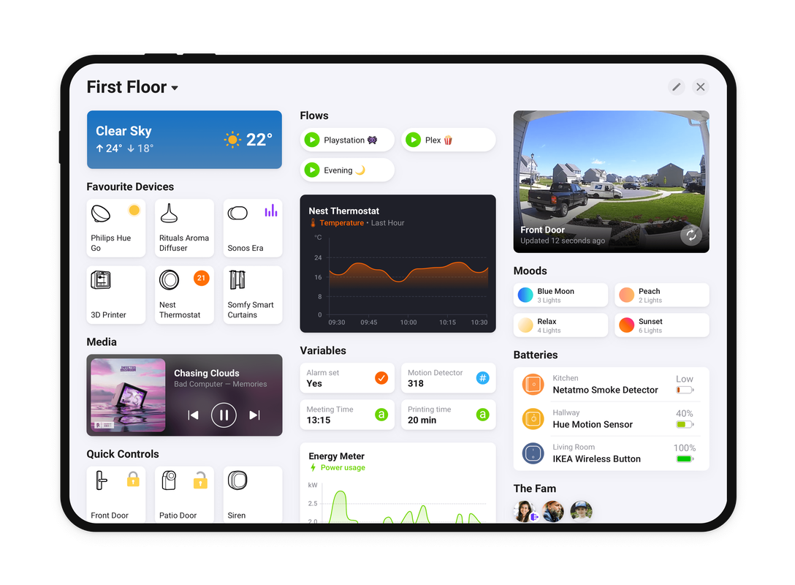
Task: Refresh the Front Door camera snapshot
Action: (691, 235)
